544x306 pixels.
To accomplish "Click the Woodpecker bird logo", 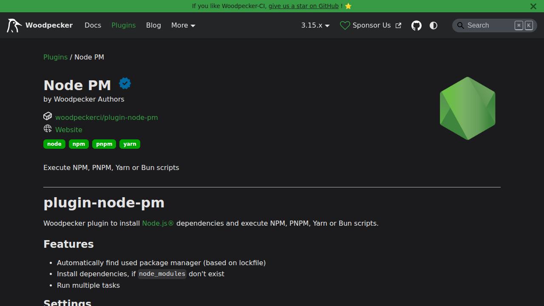I will click(x=14, y=25).
